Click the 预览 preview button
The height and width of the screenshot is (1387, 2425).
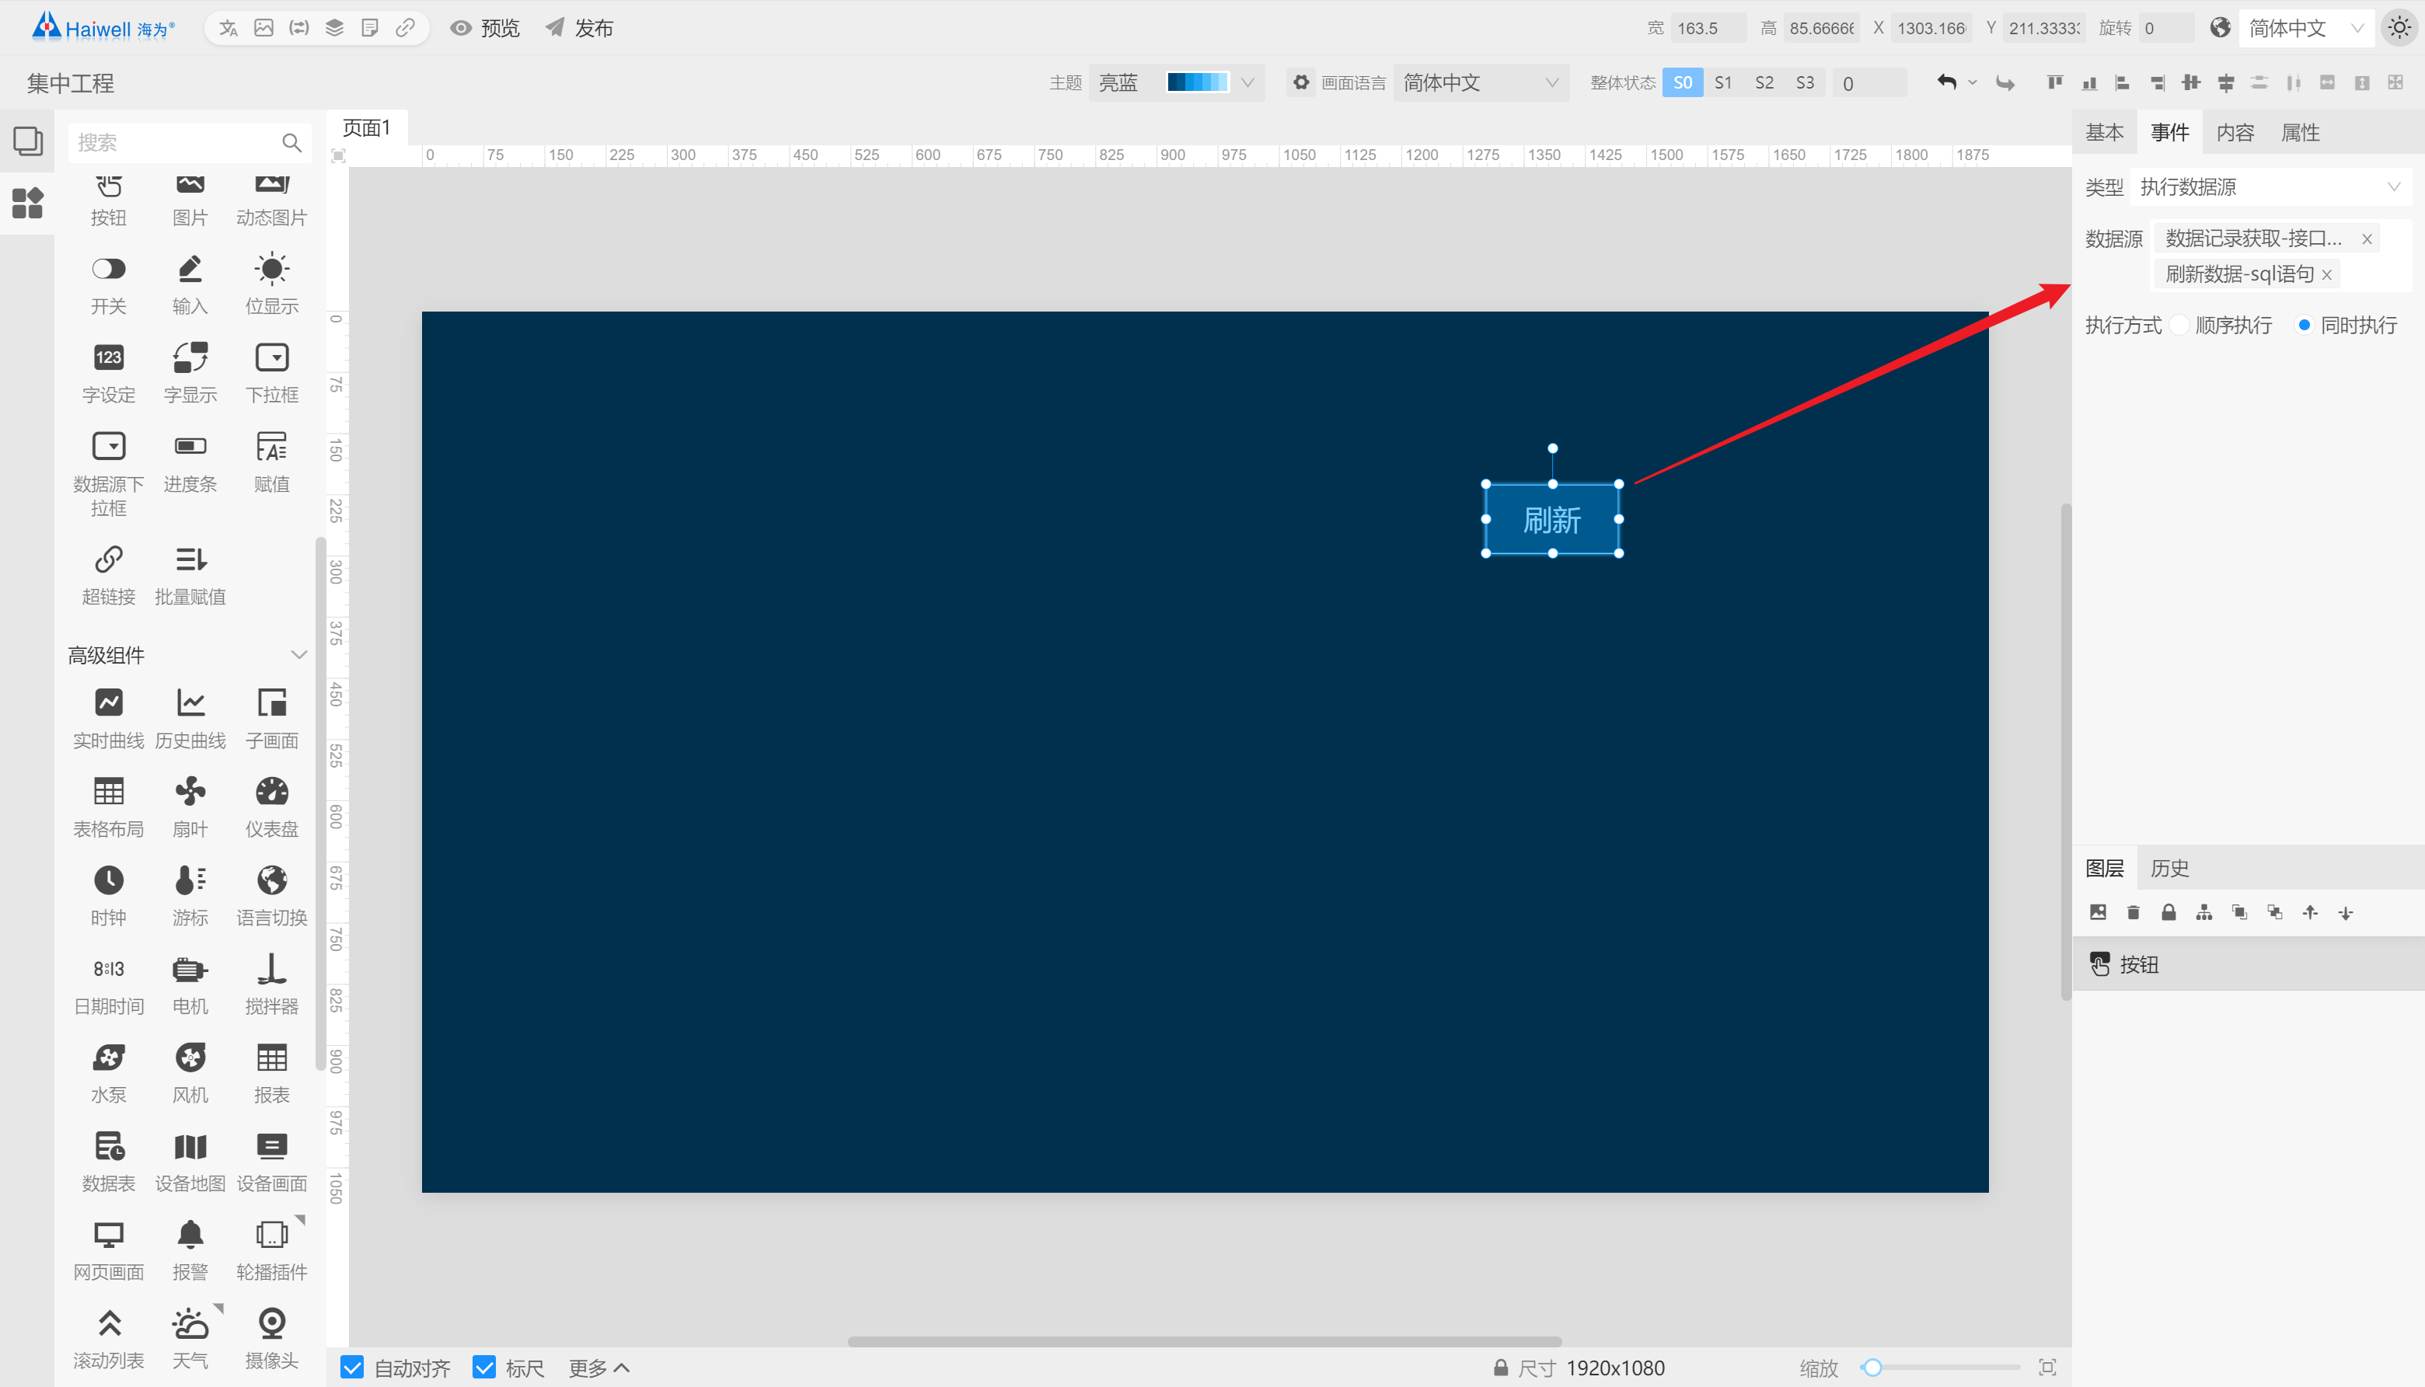(485, 28)
